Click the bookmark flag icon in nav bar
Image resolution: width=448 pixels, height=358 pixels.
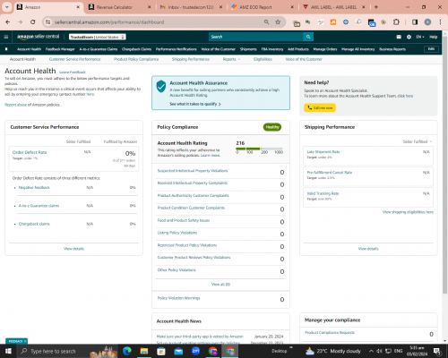click(6, 49)
